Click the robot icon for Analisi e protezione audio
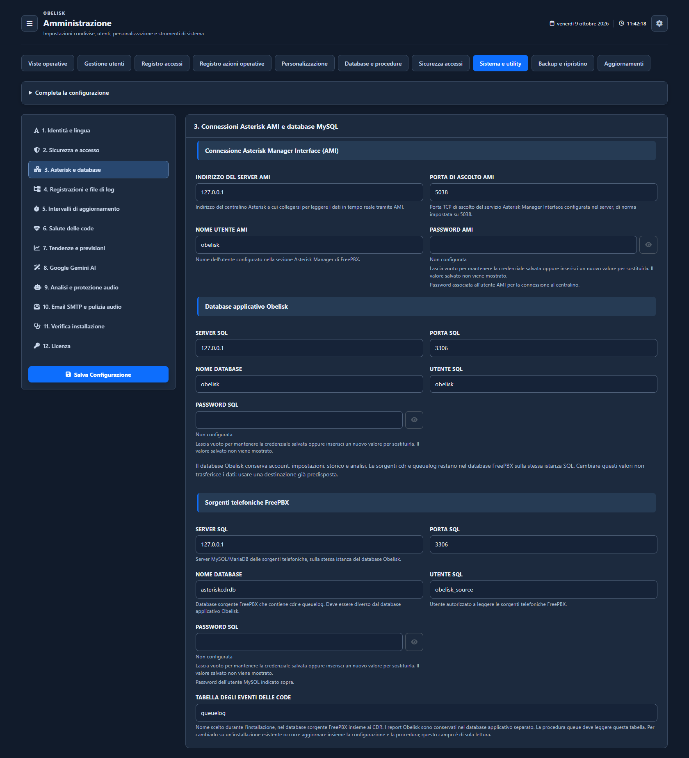The width and height of the screenshot is (689, 758). click(38, 287)
